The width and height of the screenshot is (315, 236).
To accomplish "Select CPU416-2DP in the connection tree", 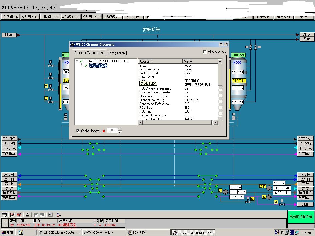I will point(98,66).
